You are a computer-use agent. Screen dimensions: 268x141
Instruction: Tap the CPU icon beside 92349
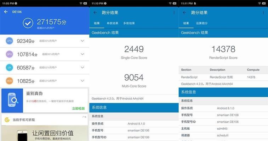10,41
